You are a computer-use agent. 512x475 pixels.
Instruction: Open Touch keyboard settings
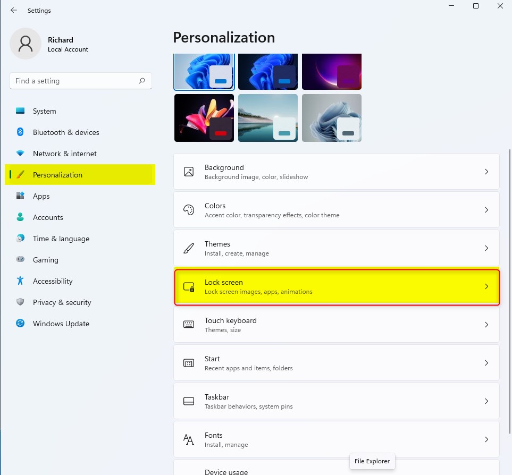coord(337,325)
